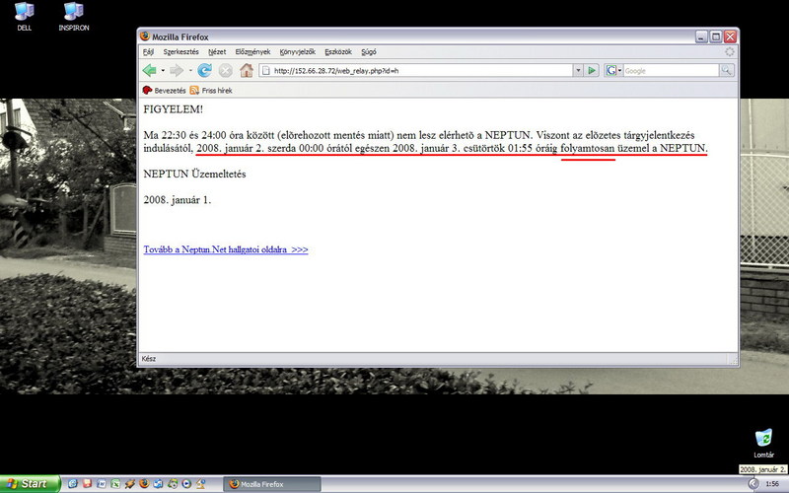The image size is (789, 493).
Task: Open the Eszközök menu
Action: point(338,52)
